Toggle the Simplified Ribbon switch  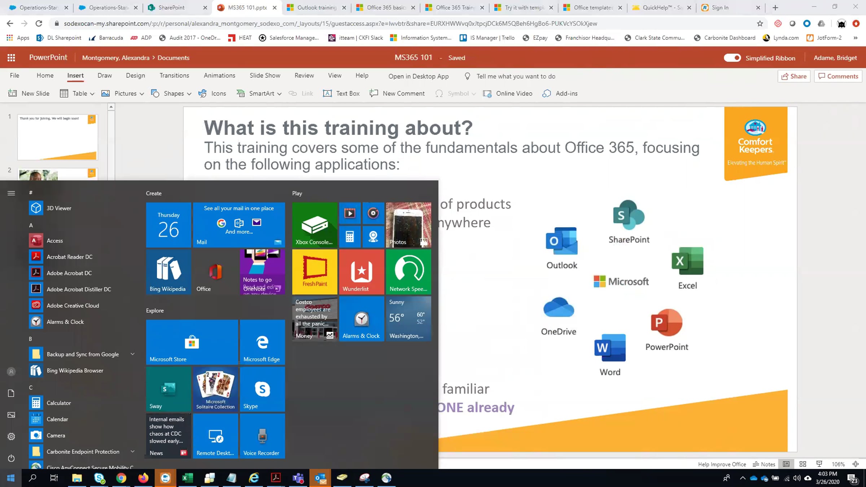732,58
